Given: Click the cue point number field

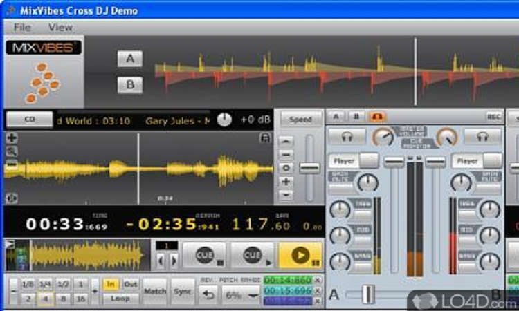Looking at the screenshot, I should pos(167,245).
